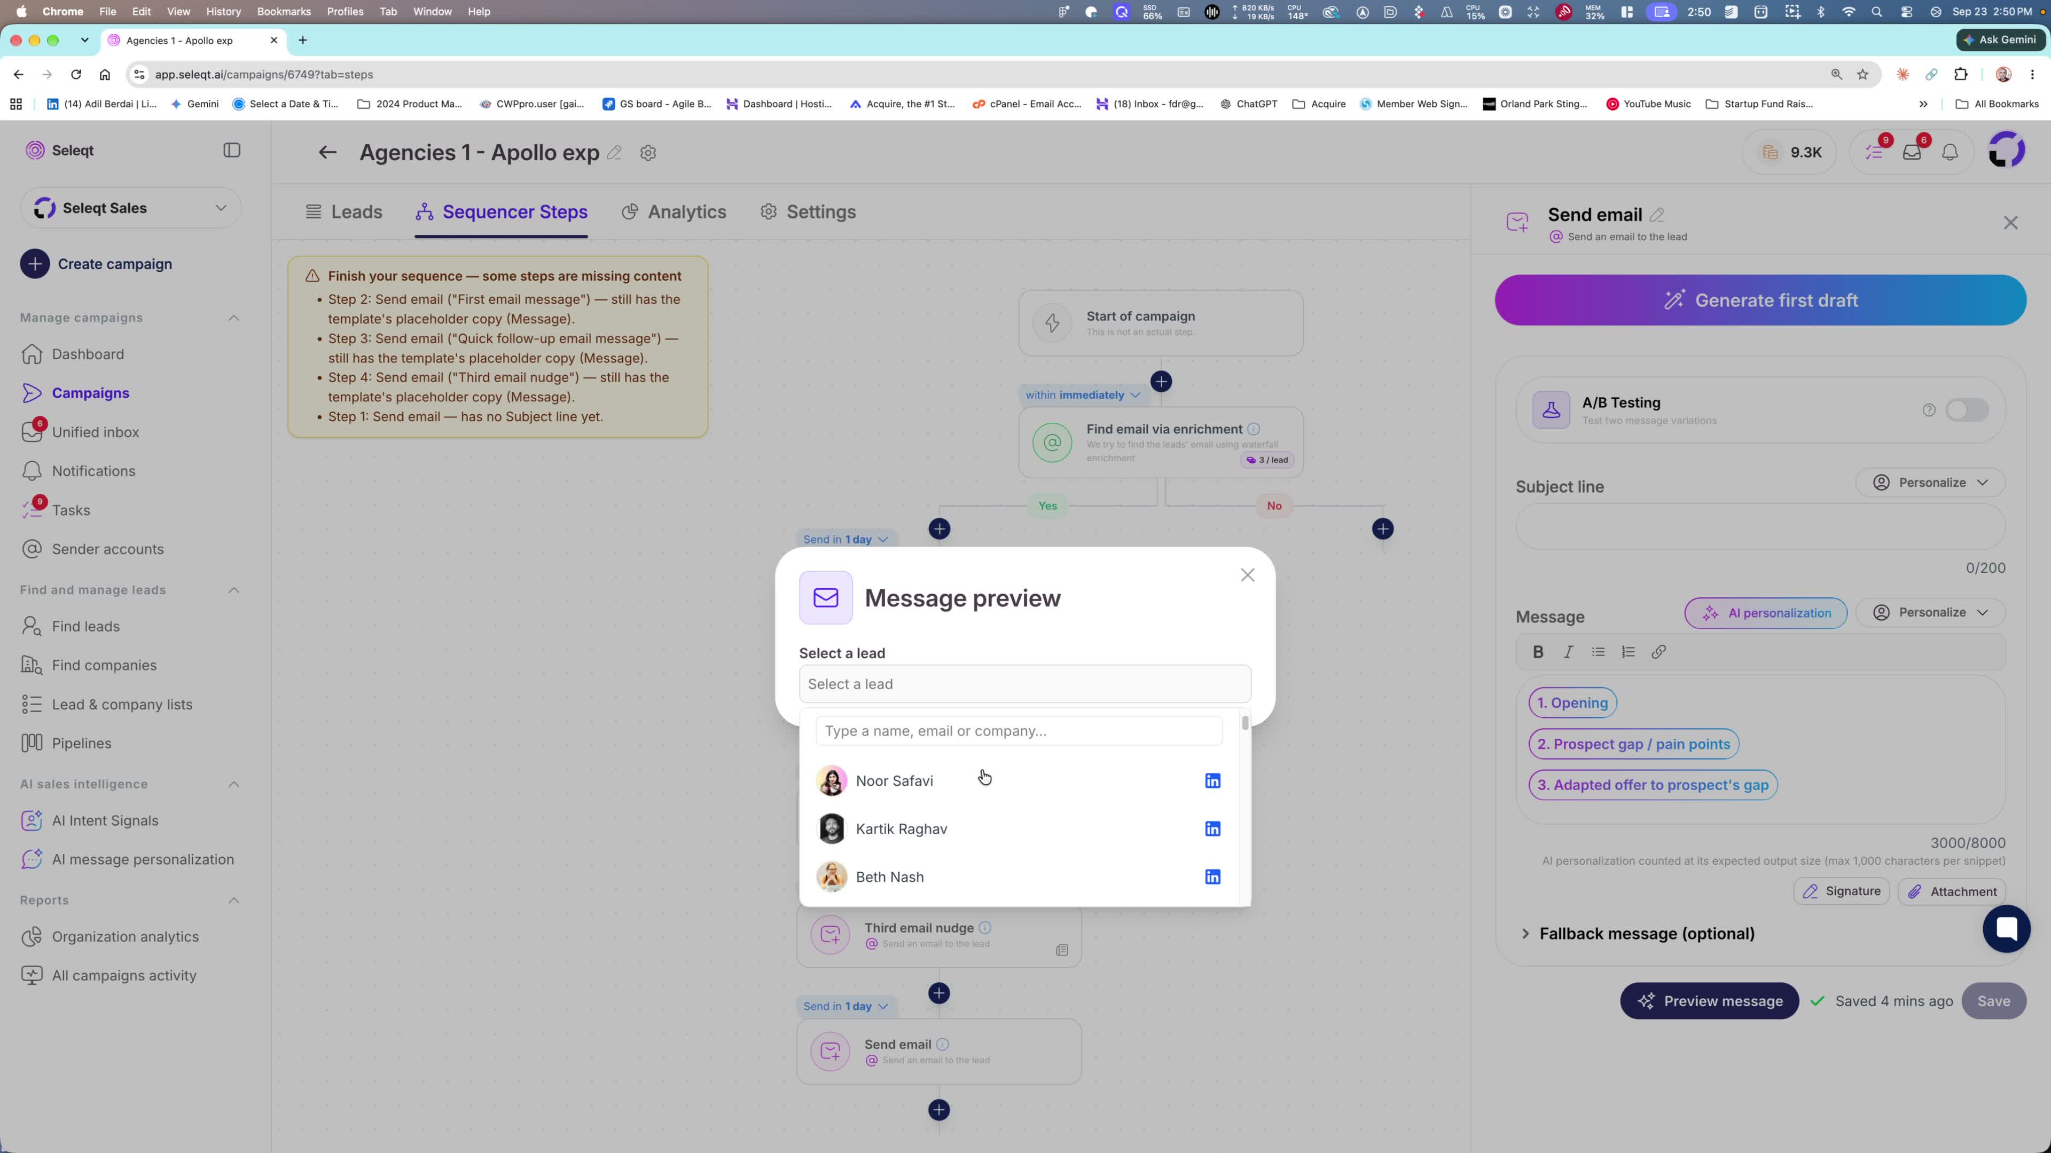This screenshot has height=1153, width=2051.
Task: Click Generate first draft button
Action: click(1760, 300)
